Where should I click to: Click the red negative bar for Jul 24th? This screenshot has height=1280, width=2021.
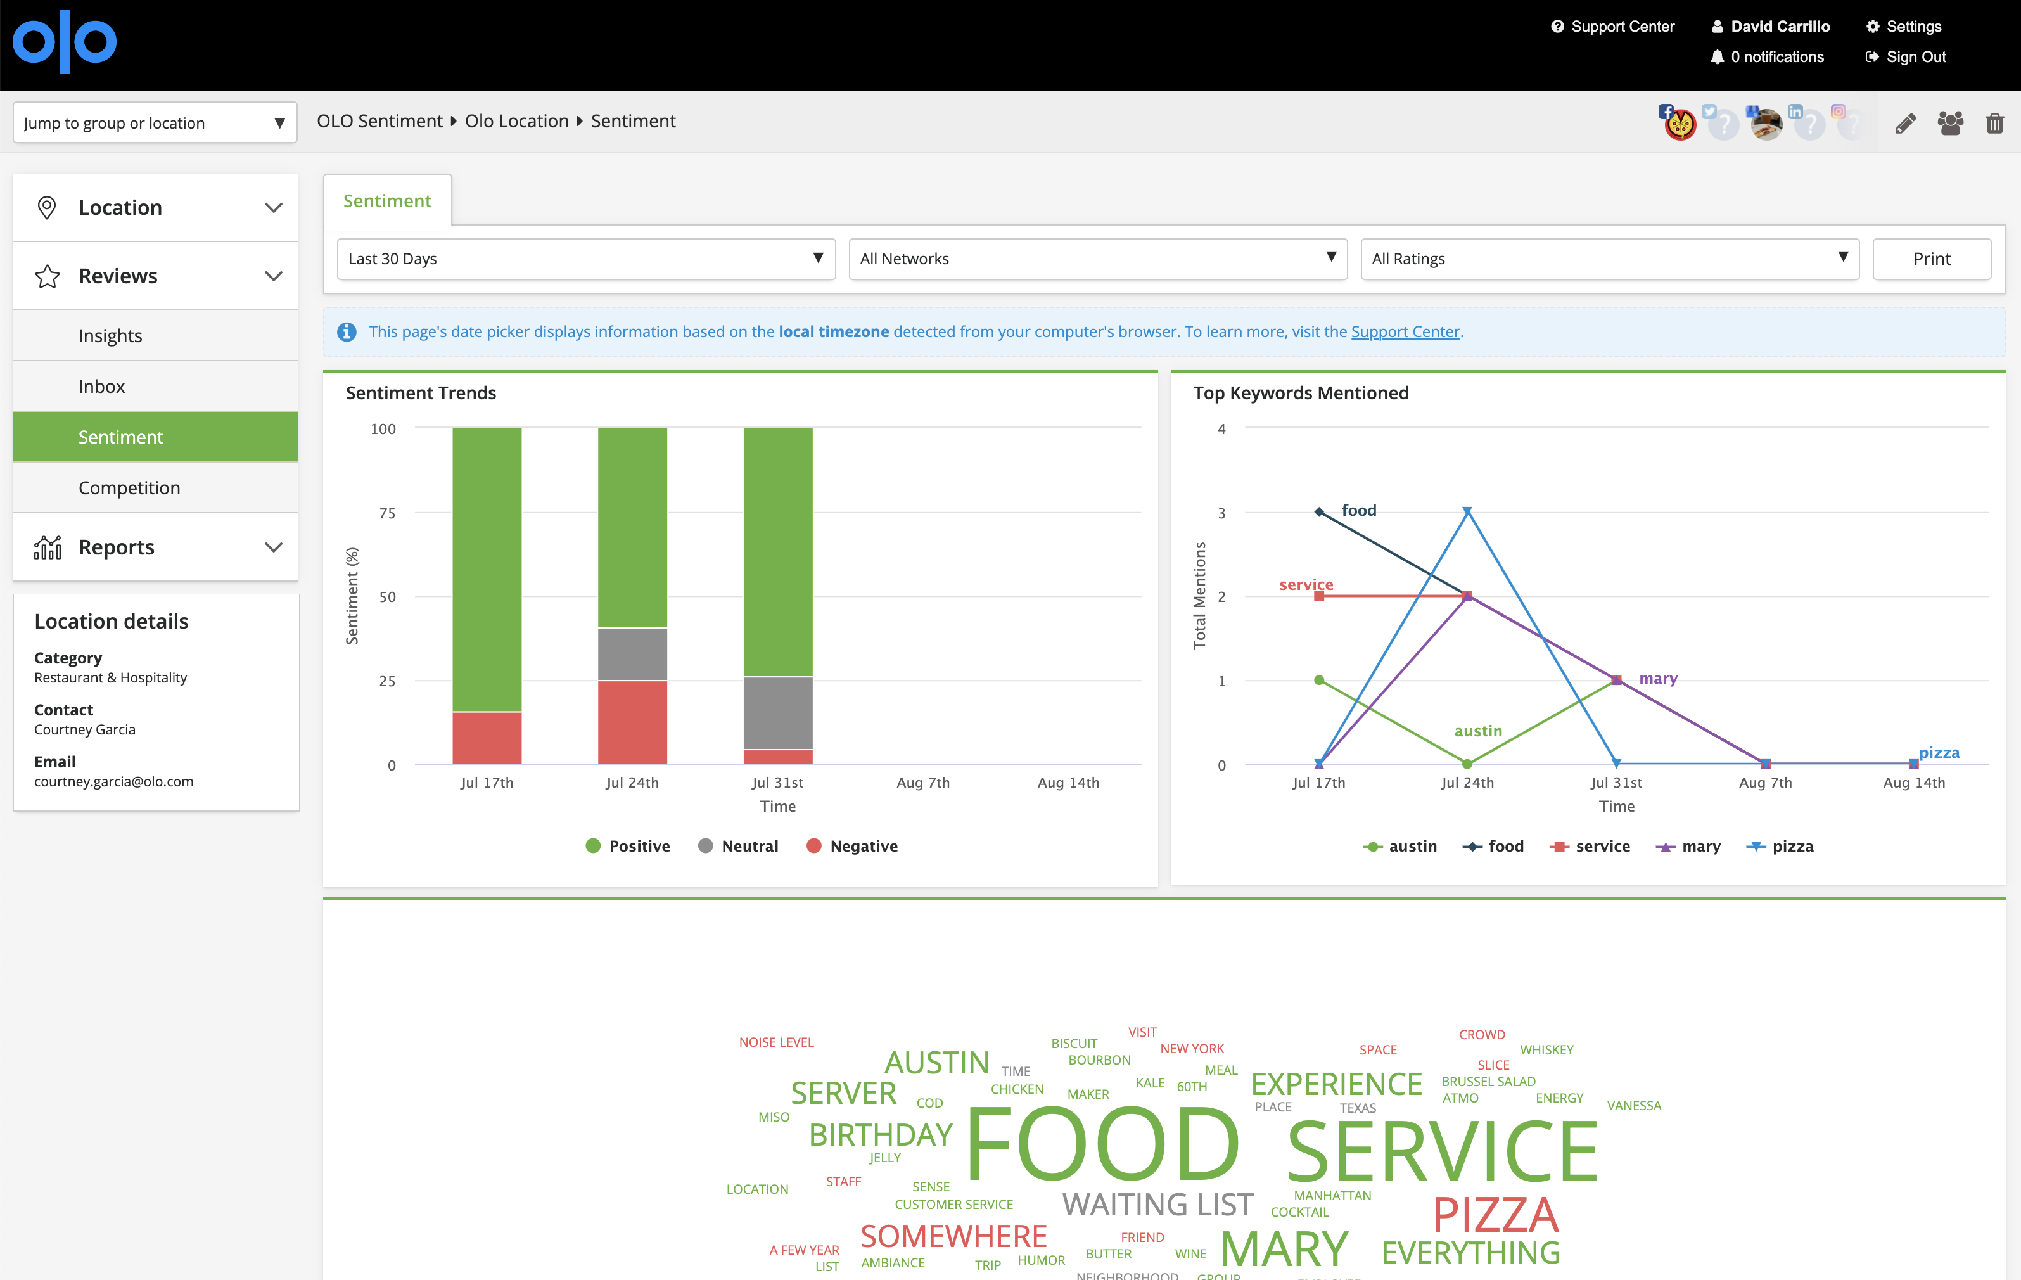(x=632, y=722)
